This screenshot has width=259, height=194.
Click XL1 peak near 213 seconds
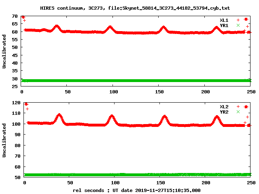pos(217,27)
